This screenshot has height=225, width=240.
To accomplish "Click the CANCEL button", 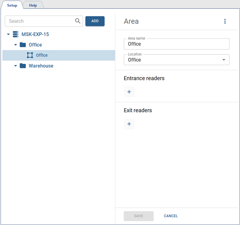I will pos(171,216).
